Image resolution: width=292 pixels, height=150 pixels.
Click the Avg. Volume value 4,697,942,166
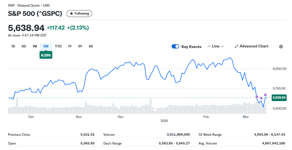point(274,143)
